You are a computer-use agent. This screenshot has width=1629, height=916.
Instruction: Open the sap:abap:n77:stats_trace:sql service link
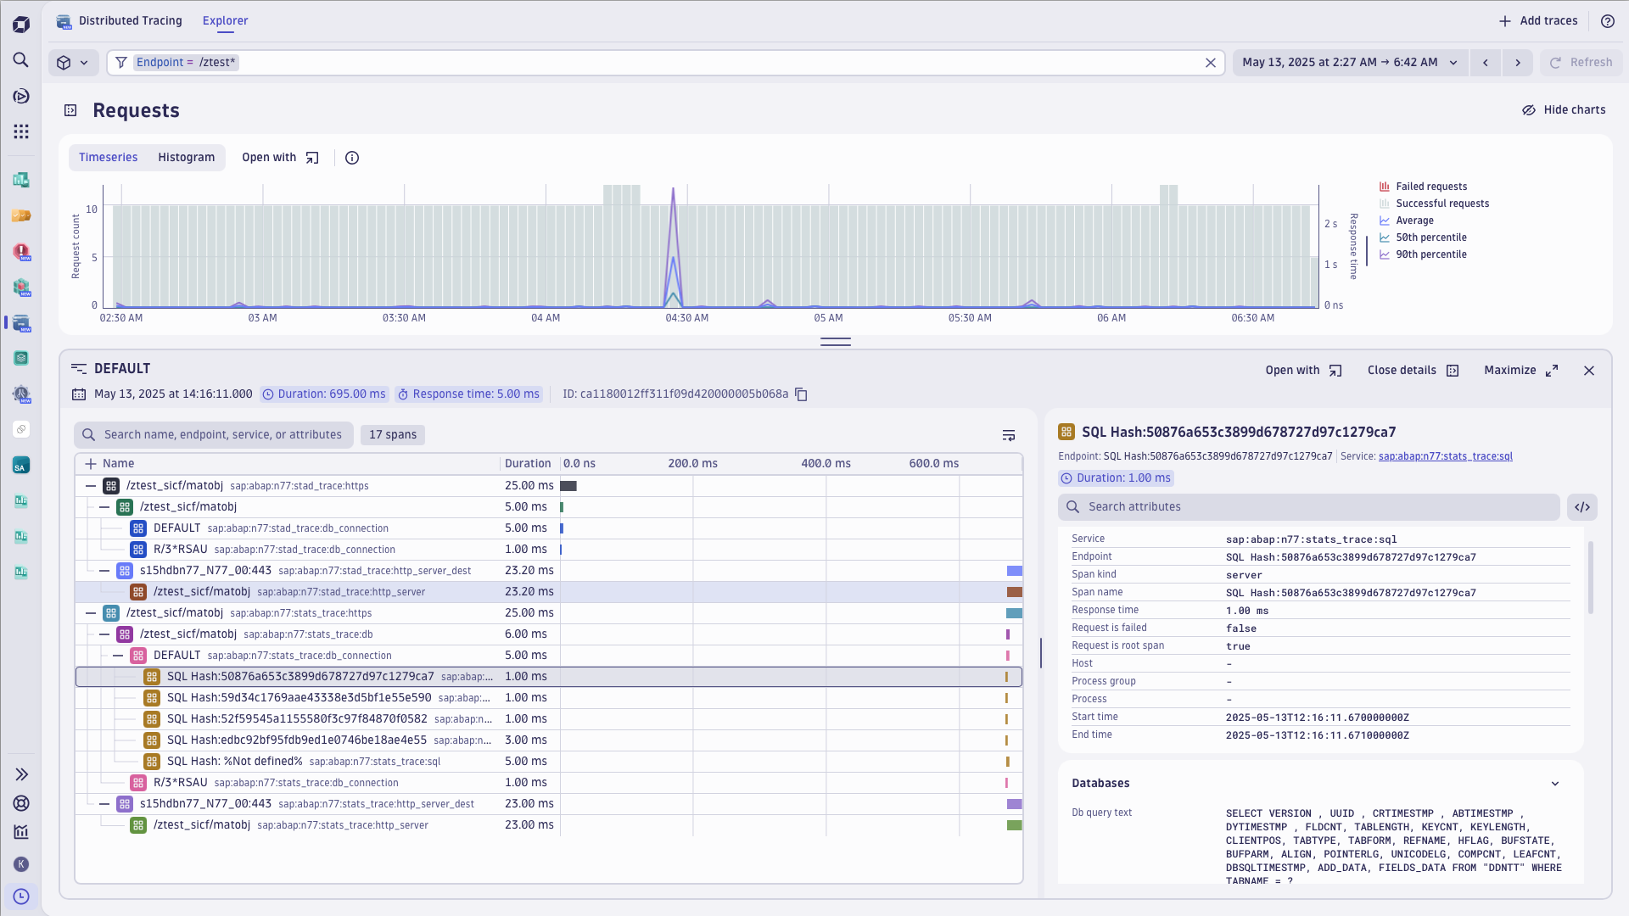coord(1445,456)
